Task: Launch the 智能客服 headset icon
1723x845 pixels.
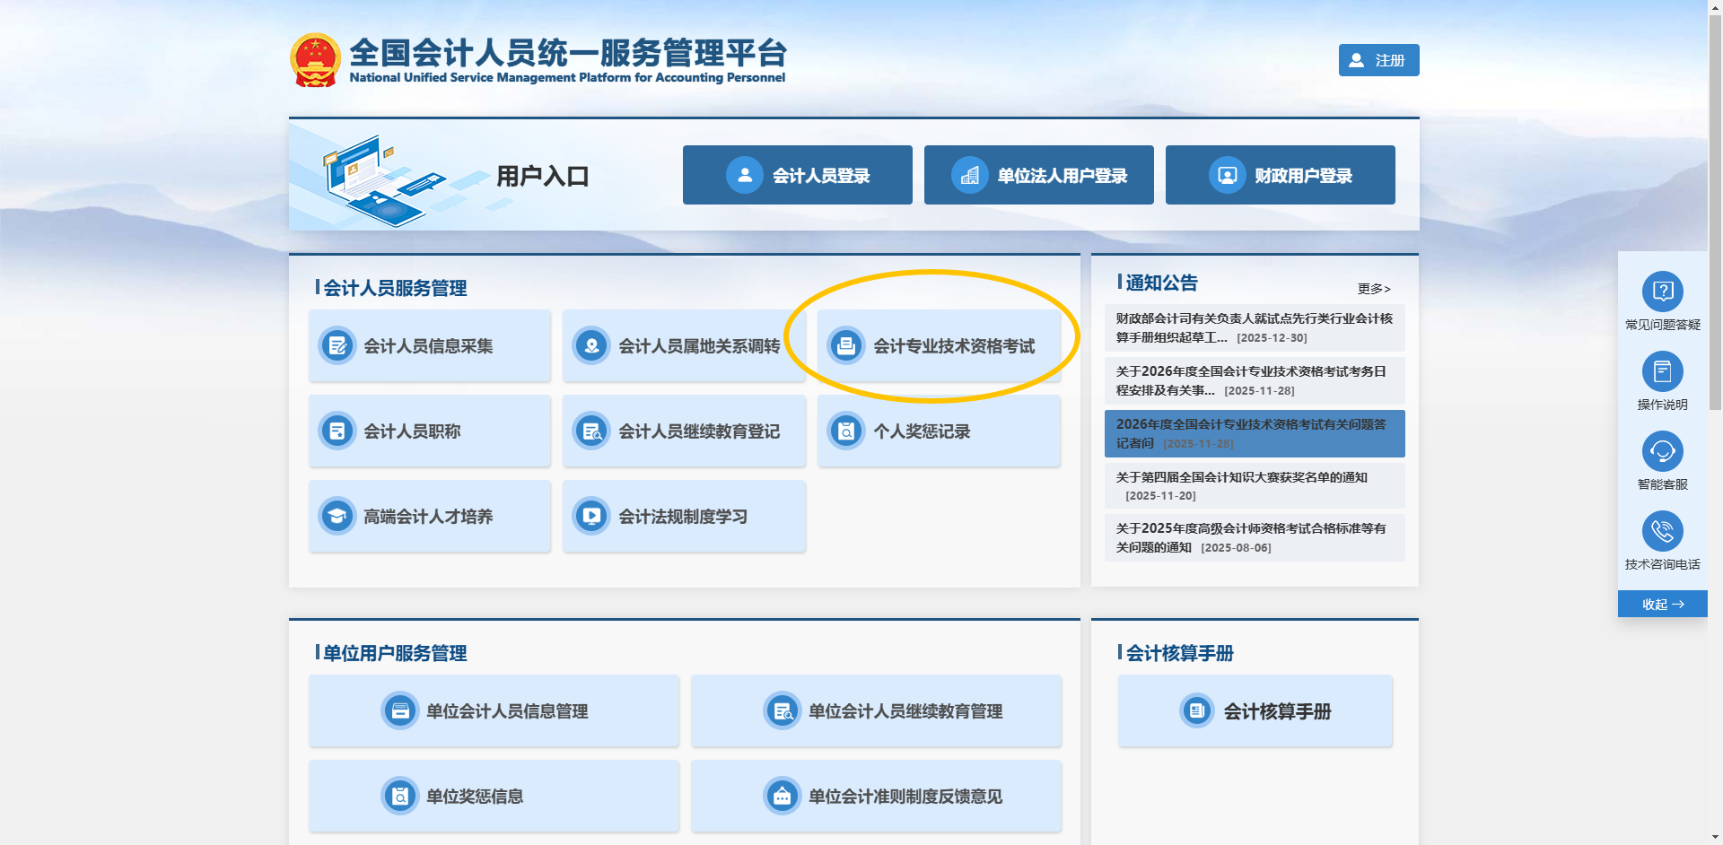Action: click(x=1662, y=451)
